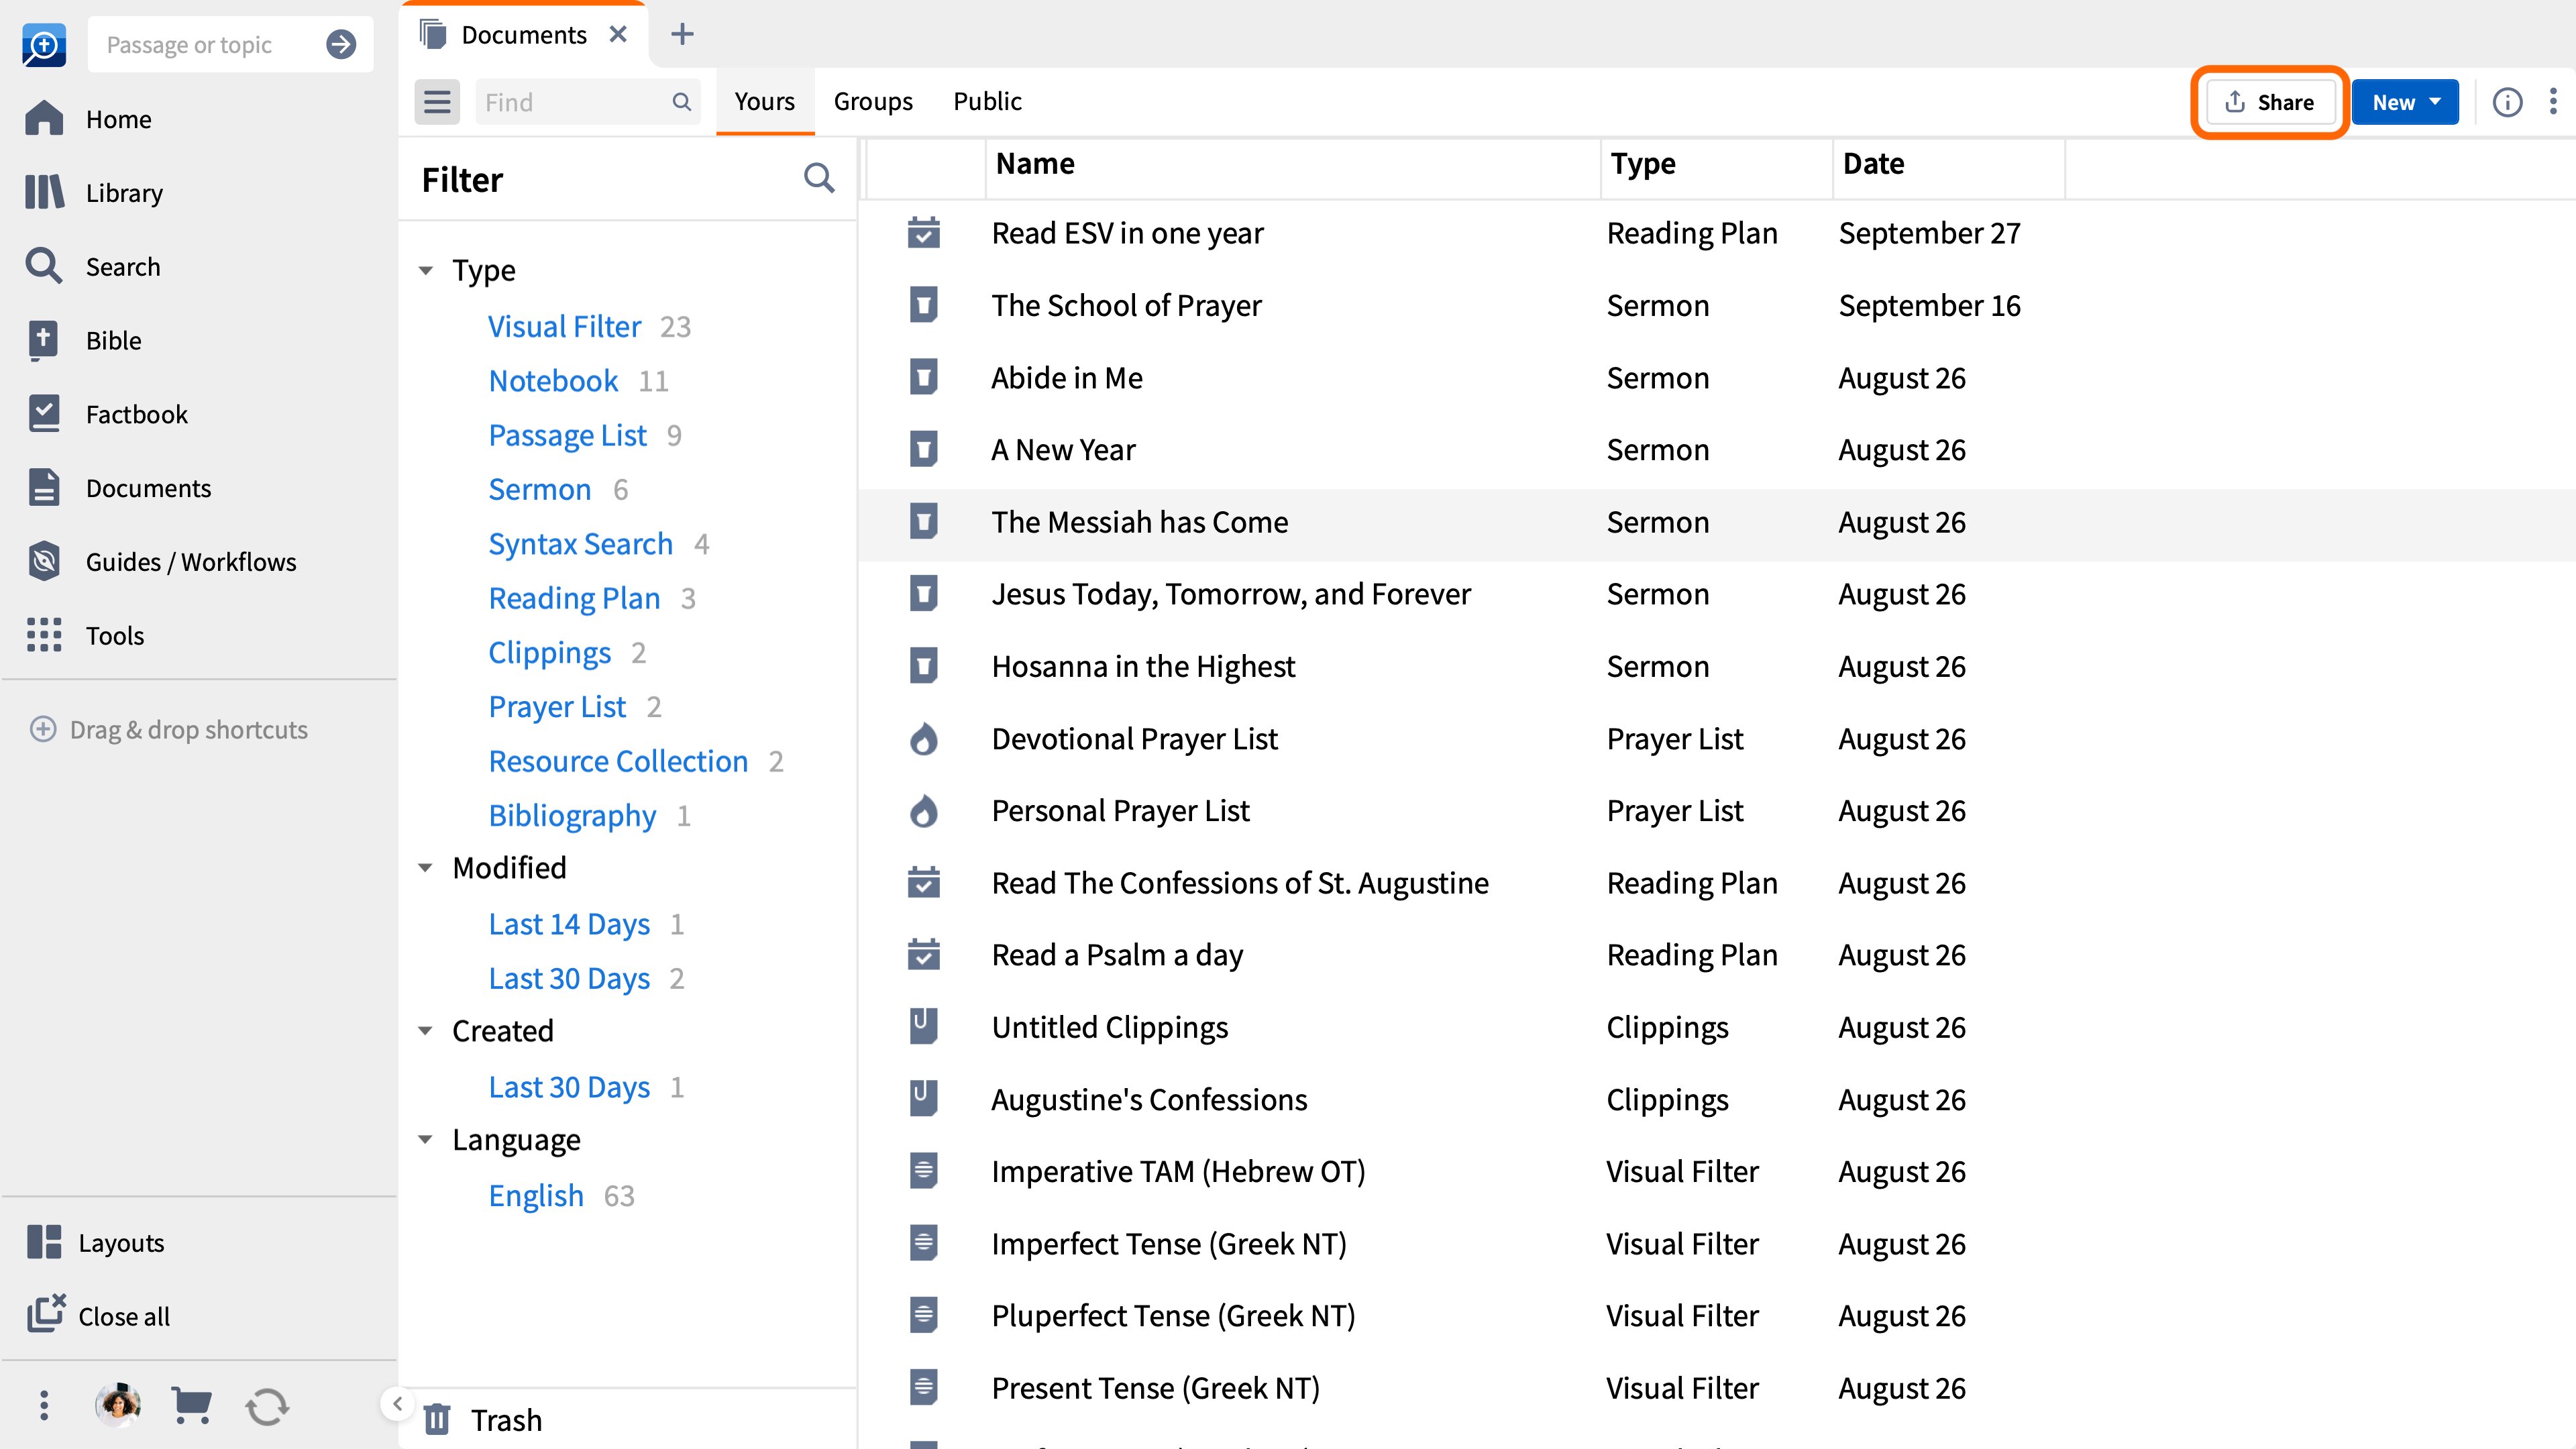The width and height of the screenshot is (2576, 1449).
Task: Open the Documents panel kebab menu
Action: tap(2553, 102)
